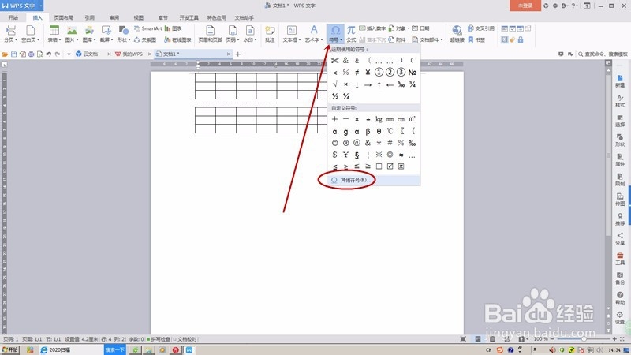Insert the circled number ① symbol

point(379,72)
